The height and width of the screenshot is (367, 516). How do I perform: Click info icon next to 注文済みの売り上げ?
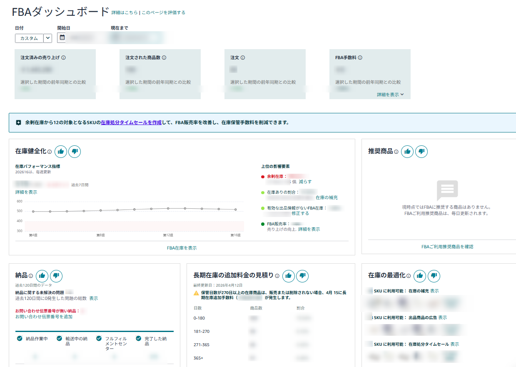[63, 58]
